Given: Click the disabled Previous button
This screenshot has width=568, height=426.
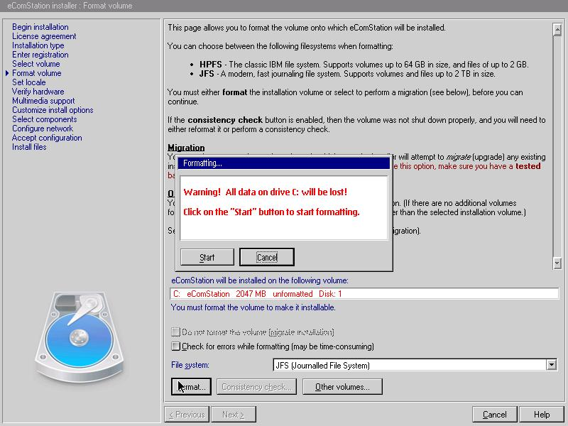Looking at the screenshot, I should point(187,415).
